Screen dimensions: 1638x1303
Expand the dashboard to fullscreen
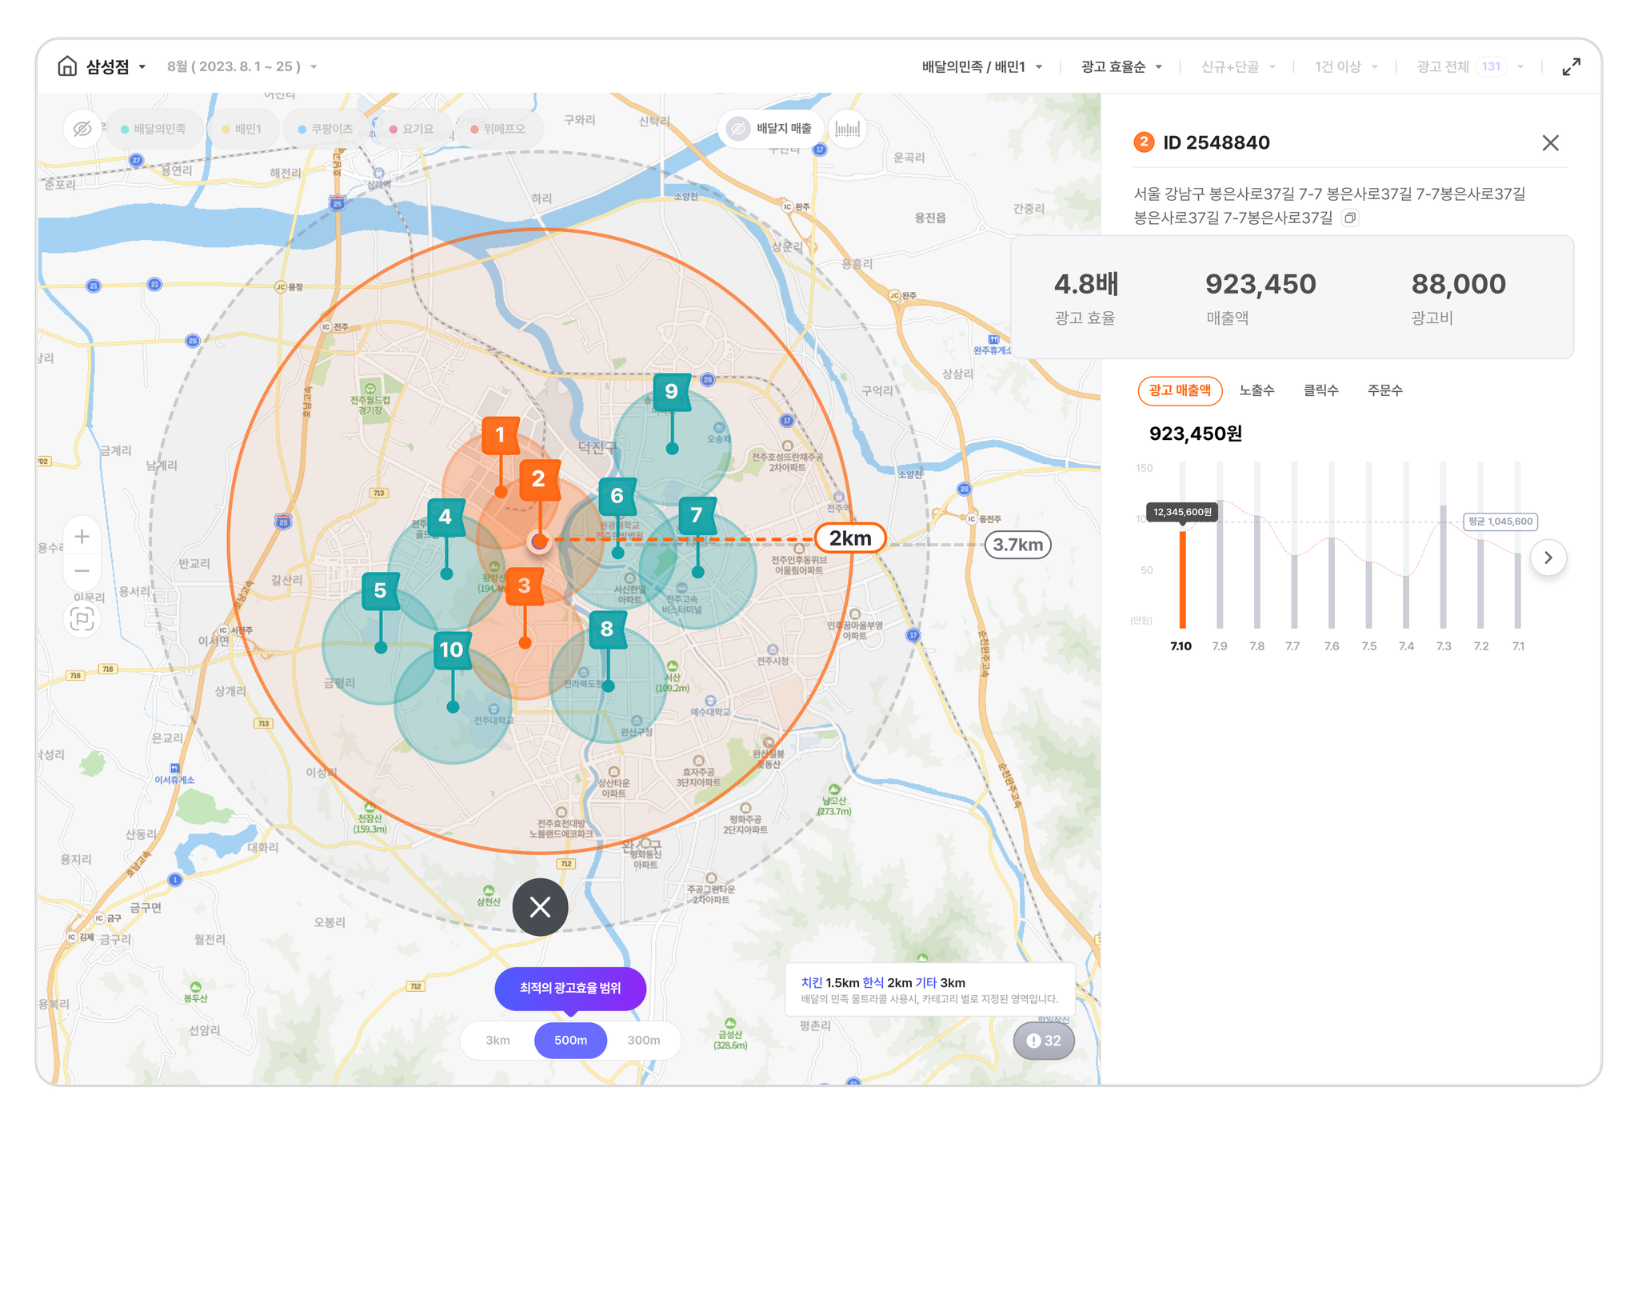[1571, 67]
